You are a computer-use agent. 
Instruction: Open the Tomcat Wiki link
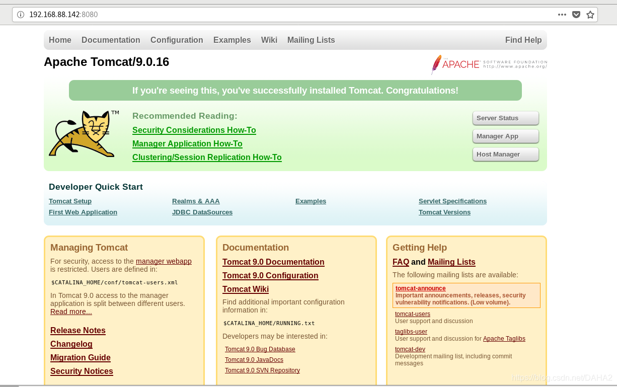click(246, 289)
